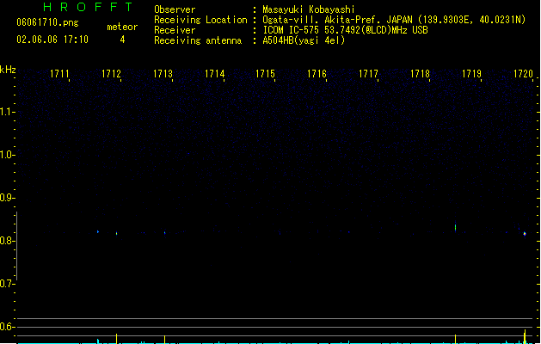Click the yellow intensity spike near 1719
541x344 pixels.
(456, 339)
